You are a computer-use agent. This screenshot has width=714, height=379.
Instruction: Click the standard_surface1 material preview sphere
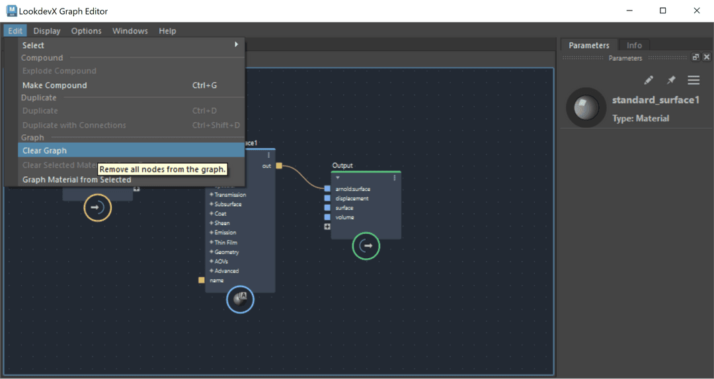(x=586, y=108)
